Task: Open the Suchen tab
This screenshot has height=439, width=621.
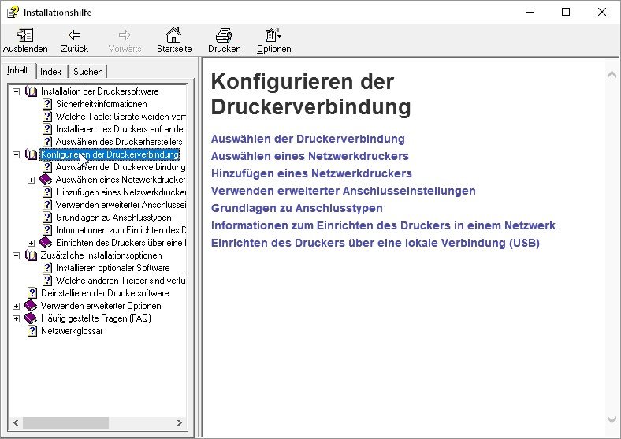Action: [x=88, y=72]
